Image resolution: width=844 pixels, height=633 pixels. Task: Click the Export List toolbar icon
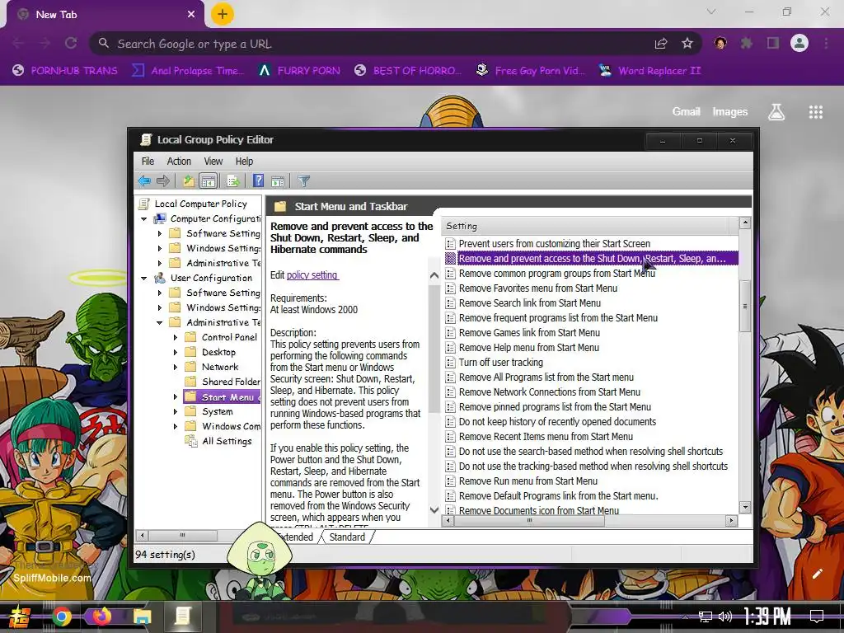pyautogui.click(x=233, y=181)
